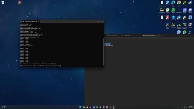This screenshot has height=109, width=194.
Task: Close the active Notepad tab
Action: click(x=159, y=36)
